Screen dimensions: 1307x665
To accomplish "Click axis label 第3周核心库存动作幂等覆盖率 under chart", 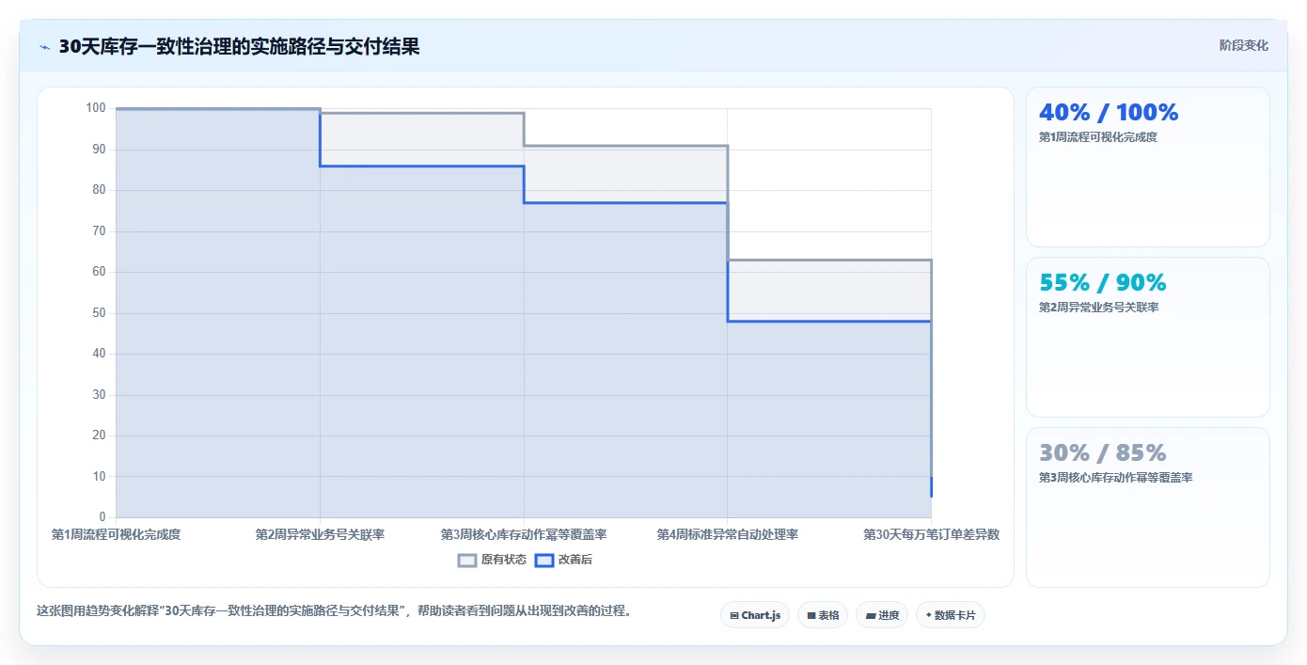I will (524, 534).
